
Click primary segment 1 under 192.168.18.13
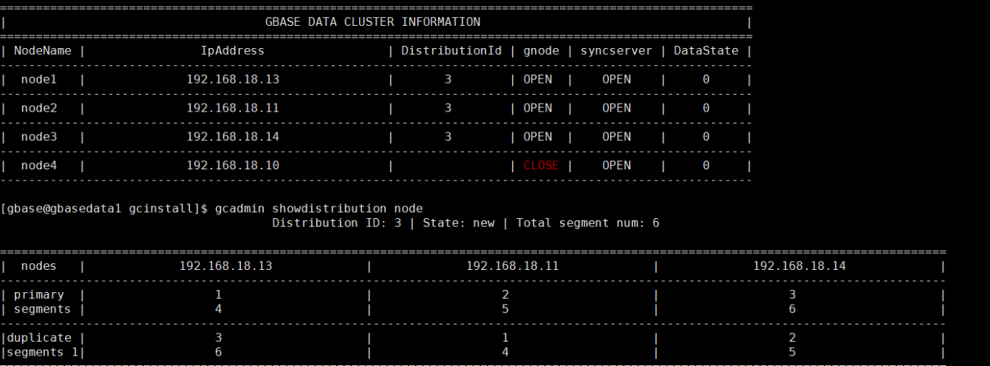219,294
